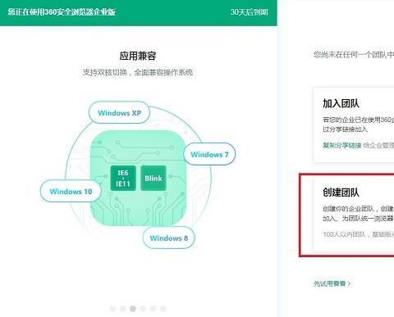The width and height of the screenshot is (394, 317).
Task: Click the IE6·IE11 chip block
Action: point(123,179)
